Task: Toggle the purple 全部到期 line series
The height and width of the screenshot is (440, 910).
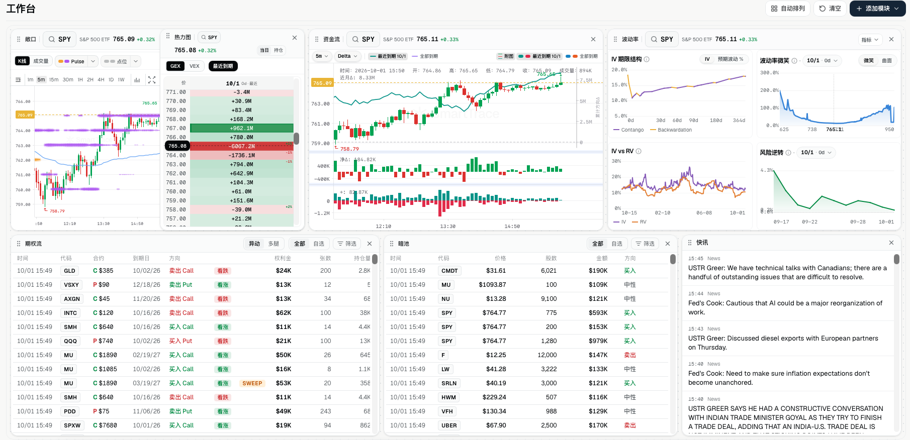Action: coord(425,56)
